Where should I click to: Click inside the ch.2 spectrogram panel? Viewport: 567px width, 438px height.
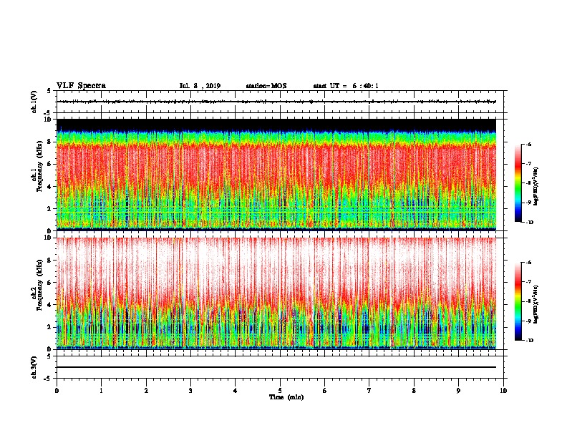coord(276,293)
